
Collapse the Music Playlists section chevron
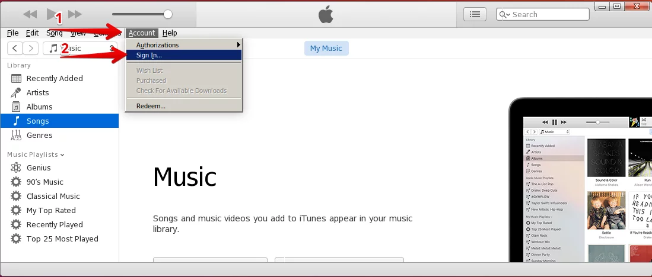point(62,155)
